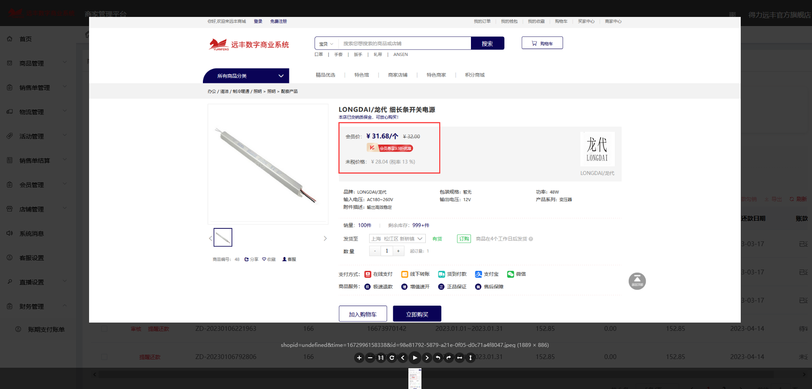Click 得力远丰官方旗舰店 in top bar
The image size is (812, 389).
(x=779, y=15)
